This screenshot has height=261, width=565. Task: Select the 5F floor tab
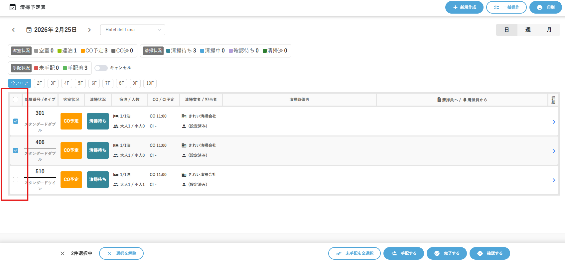80,83
